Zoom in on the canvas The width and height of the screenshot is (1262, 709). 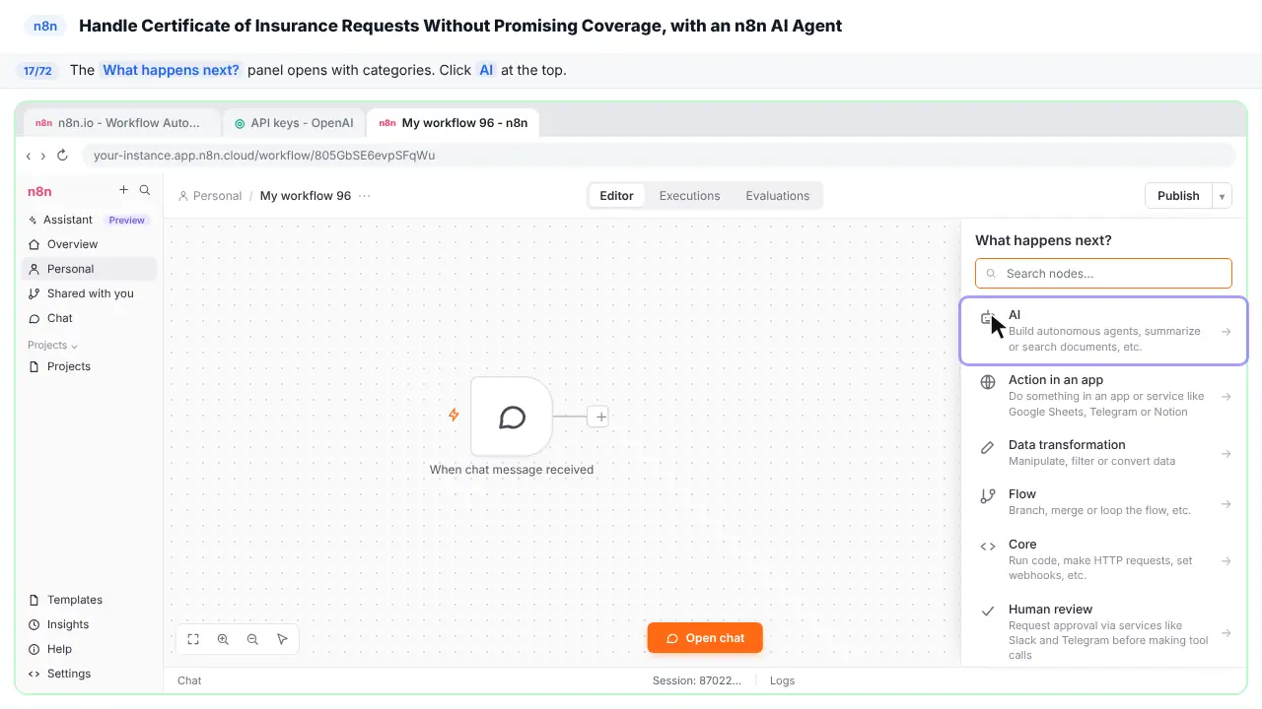[223, 639]
